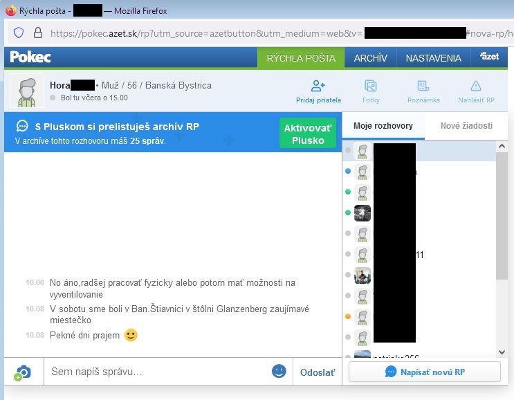Click the 25 správ archive text
The height and width of the screenshot is (400, 514).
click(x=147, y=141)
